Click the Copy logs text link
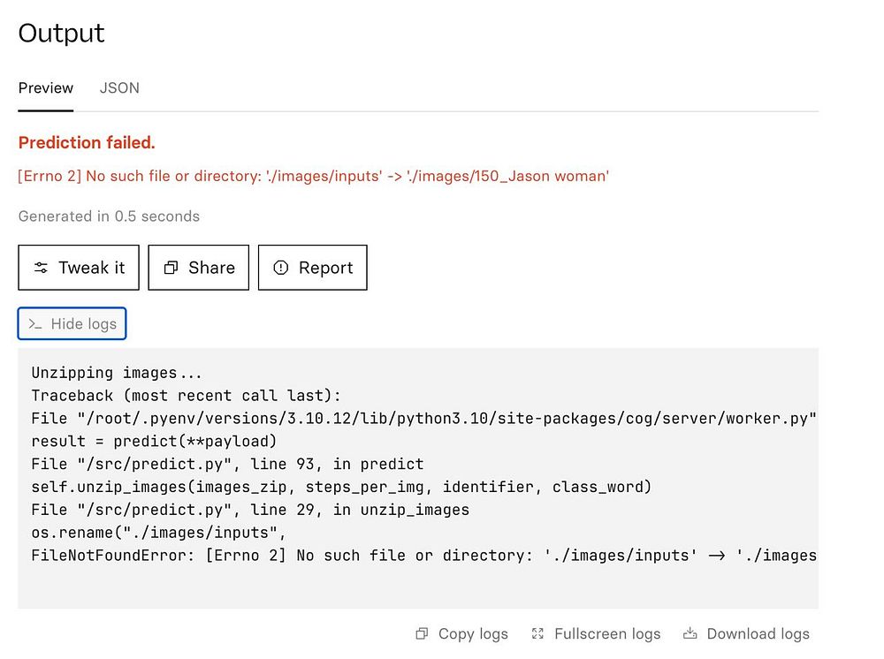The image size is (884, 659). pos(473,633)
